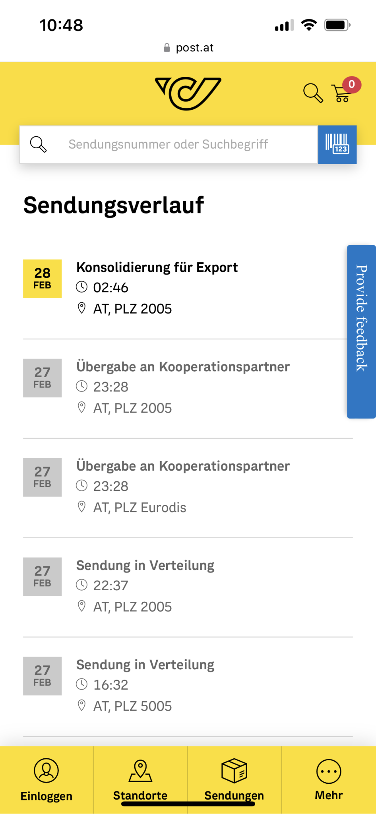The height and width of the screenshot is (814, 376).
Task: Click the Austrian Post horn logo
Action: coord(188,93)
